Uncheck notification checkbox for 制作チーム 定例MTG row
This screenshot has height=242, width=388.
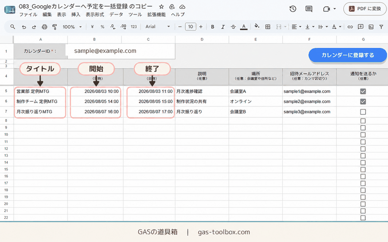(363, 102)
